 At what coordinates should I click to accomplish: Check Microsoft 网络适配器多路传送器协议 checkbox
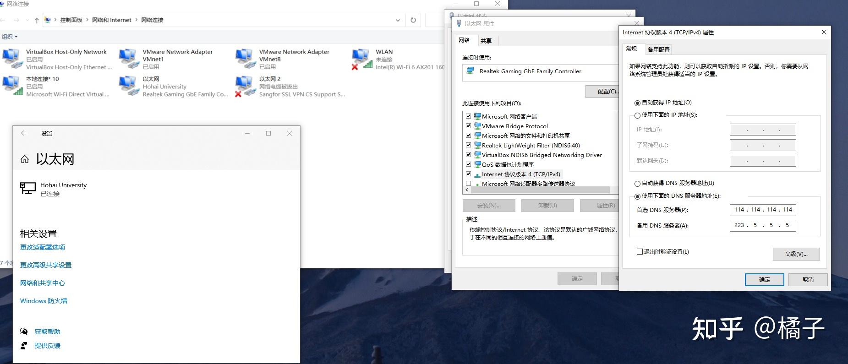click(x=468, y=184)
